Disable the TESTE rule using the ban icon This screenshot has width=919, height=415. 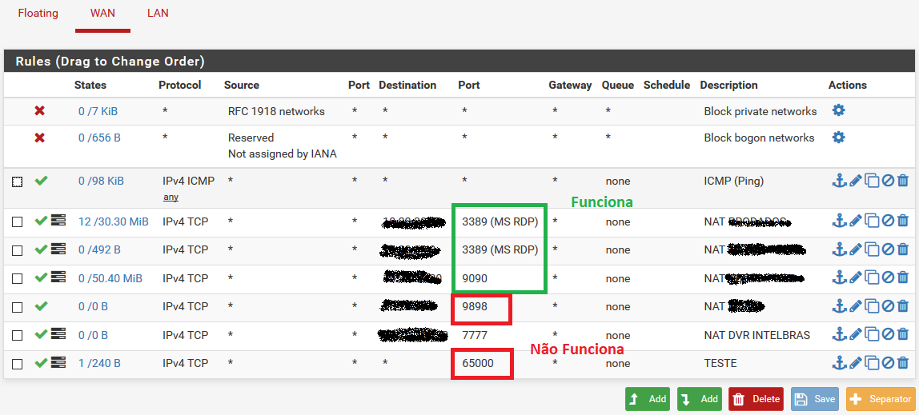pos(887,363)
